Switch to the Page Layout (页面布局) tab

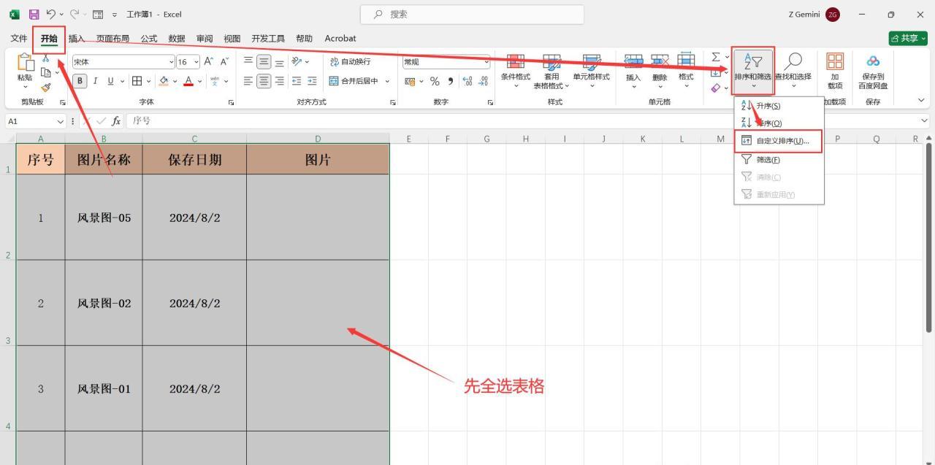point(112,39)
